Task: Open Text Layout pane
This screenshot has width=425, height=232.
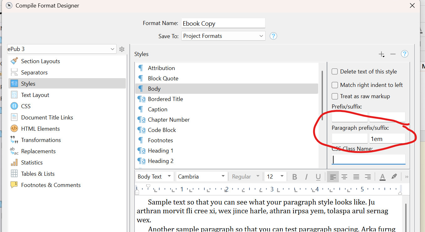Action: pos(67,95)
